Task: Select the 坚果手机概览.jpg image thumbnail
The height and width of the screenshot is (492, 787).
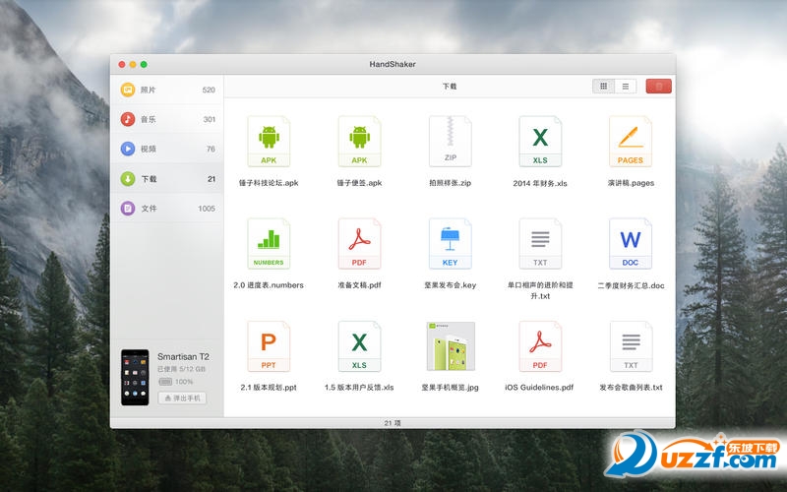Action: pyautogui.click(x=451, y=346)
